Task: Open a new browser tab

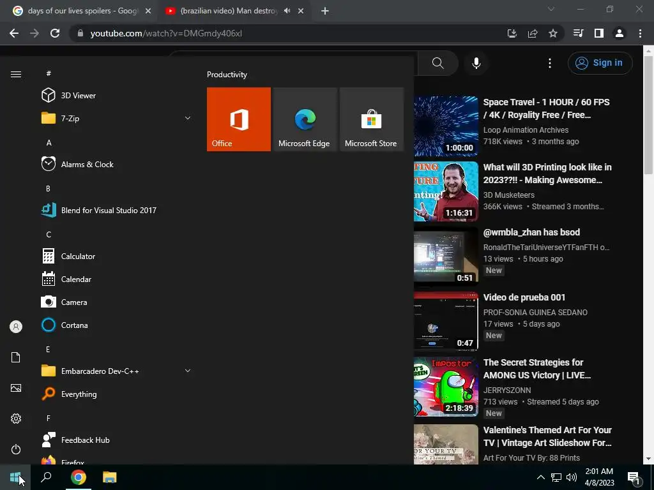Action: point(325,11)
